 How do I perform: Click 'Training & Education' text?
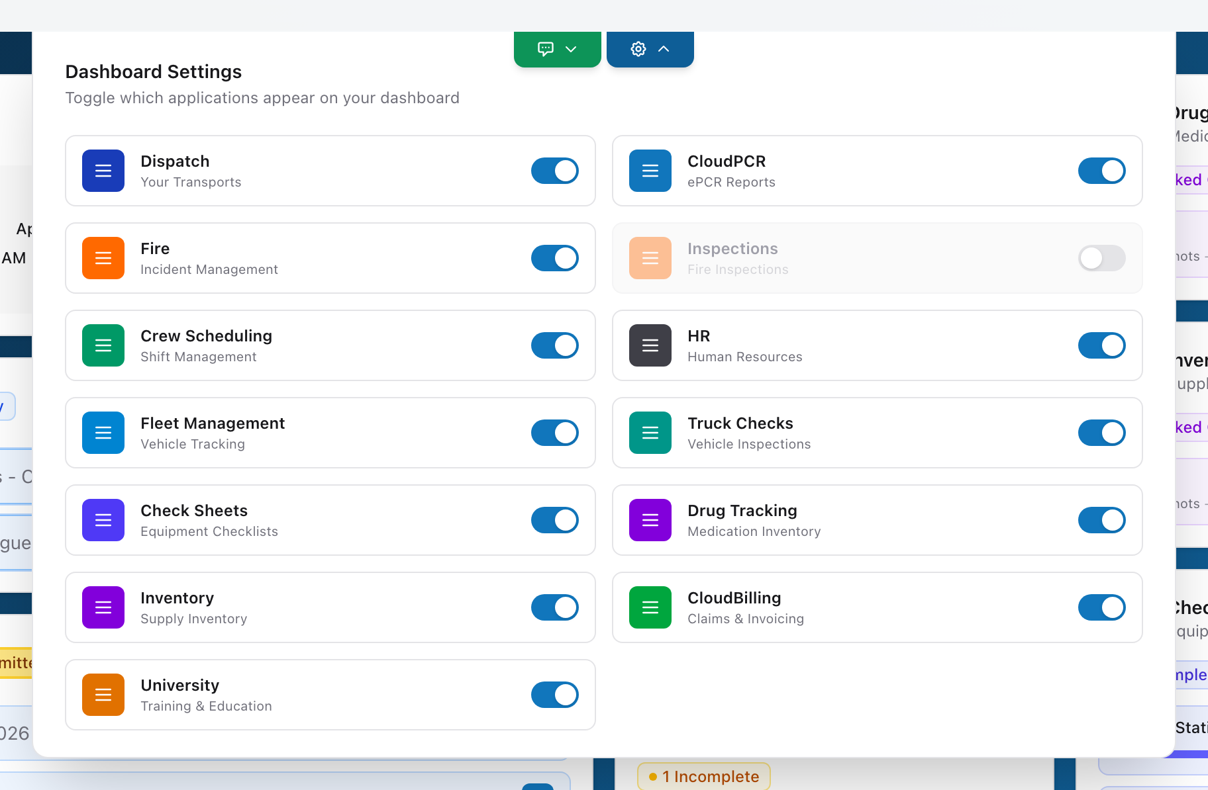pos(207,706)
